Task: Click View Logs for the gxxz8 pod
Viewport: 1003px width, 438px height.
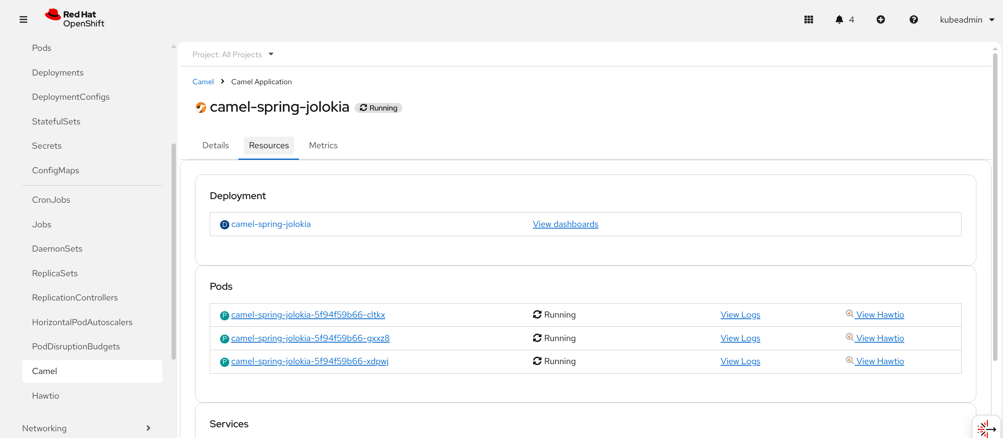Action: point(740,338)
